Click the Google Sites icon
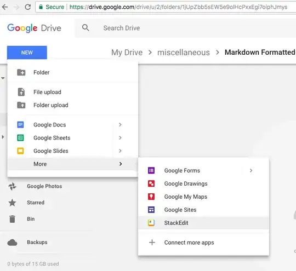This screenshot has width=296, height=271. pos(151,210)
